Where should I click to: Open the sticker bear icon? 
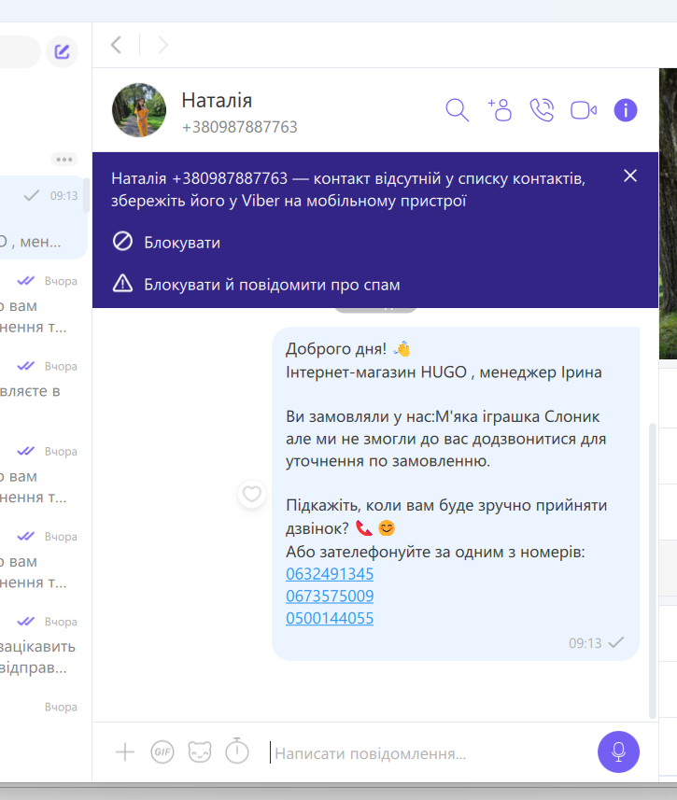click(200, 752)
